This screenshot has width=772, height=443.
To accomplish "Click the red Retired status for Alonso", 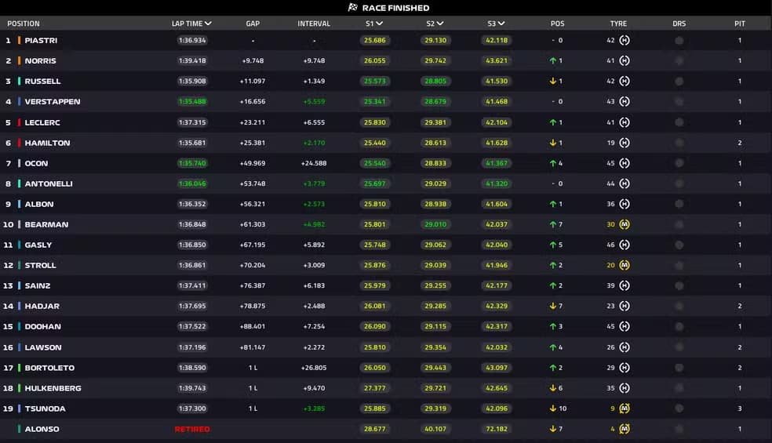I will 192,429.
